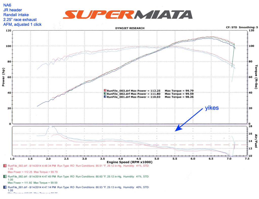The width and height of the screenshot is (259, 199).
Task: Click 'Max Torque = 98.26' in legend
Action: click(179, 97)
